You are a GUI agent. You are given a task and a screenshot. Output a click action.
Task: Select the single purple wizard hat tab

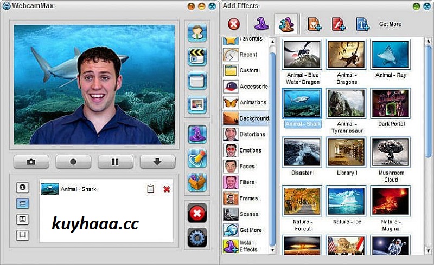click(261, 24)
